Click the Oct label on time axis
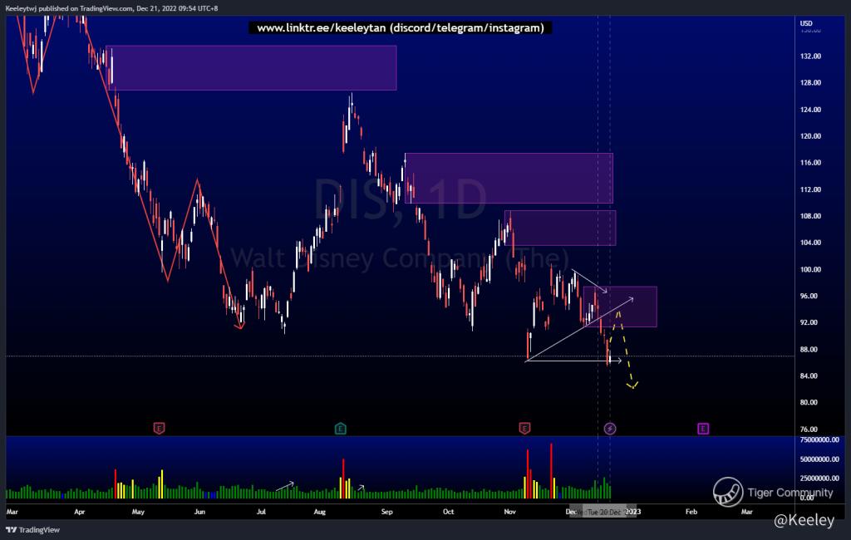This screenshot has width=851, height=540. 448,512
